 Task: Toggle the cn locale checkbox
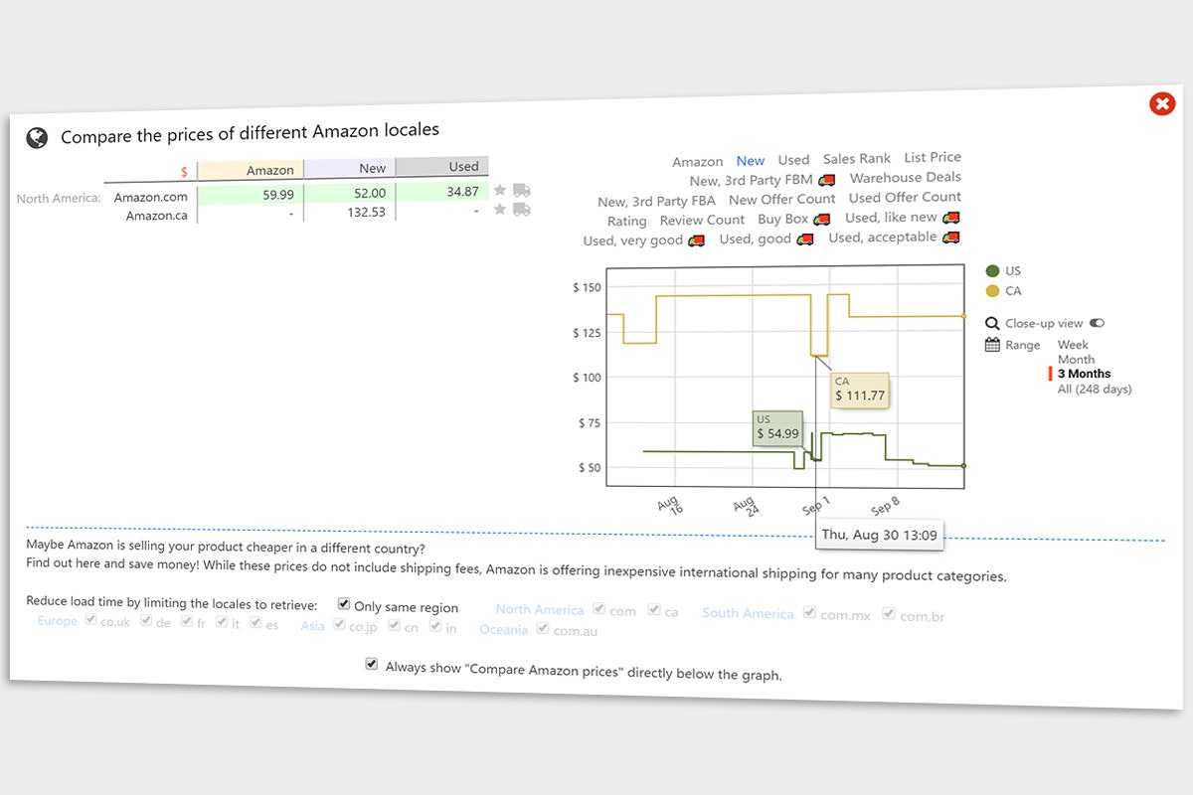pos(394,626)
